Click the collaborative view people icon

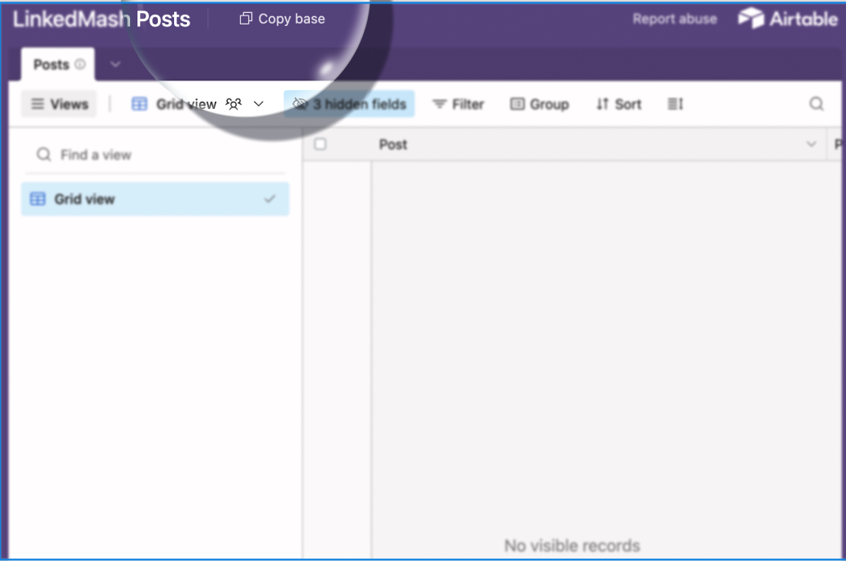click(233, 104)
